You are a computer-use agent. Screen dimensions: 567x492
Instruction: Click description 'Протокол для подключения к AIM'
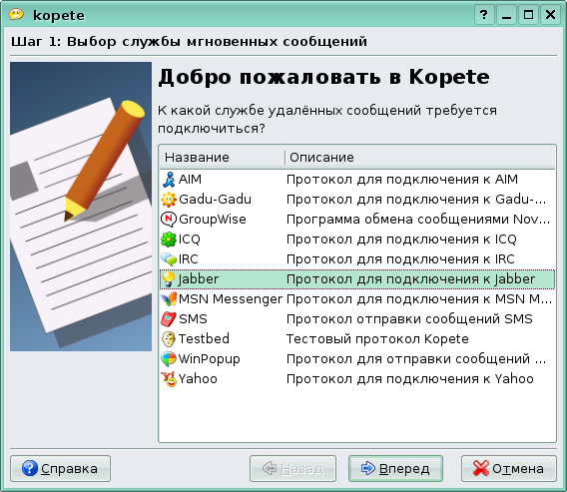pyautogui.click(x=402, y=180)
